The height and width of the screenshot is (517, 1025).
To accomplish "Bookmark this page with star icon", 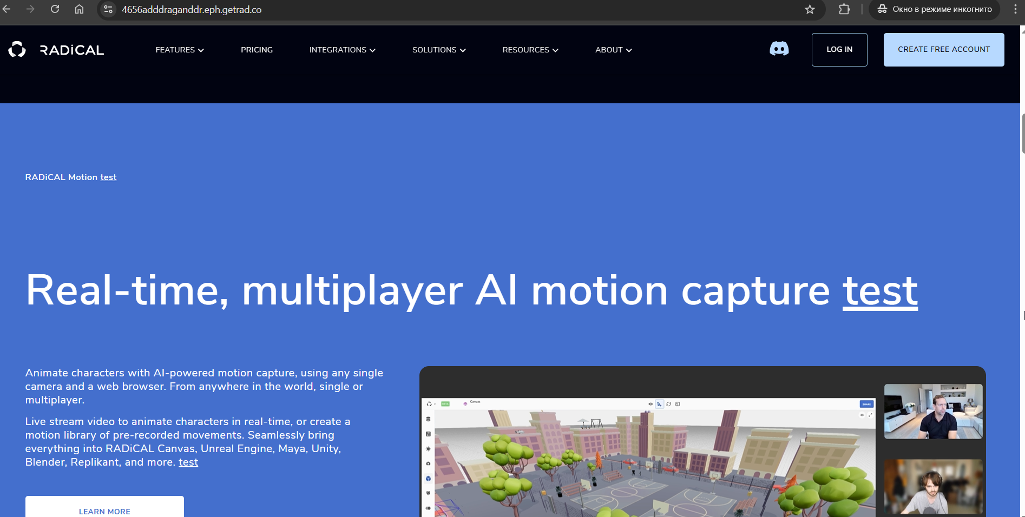I will pyautogui.click(x=810, y=9).
